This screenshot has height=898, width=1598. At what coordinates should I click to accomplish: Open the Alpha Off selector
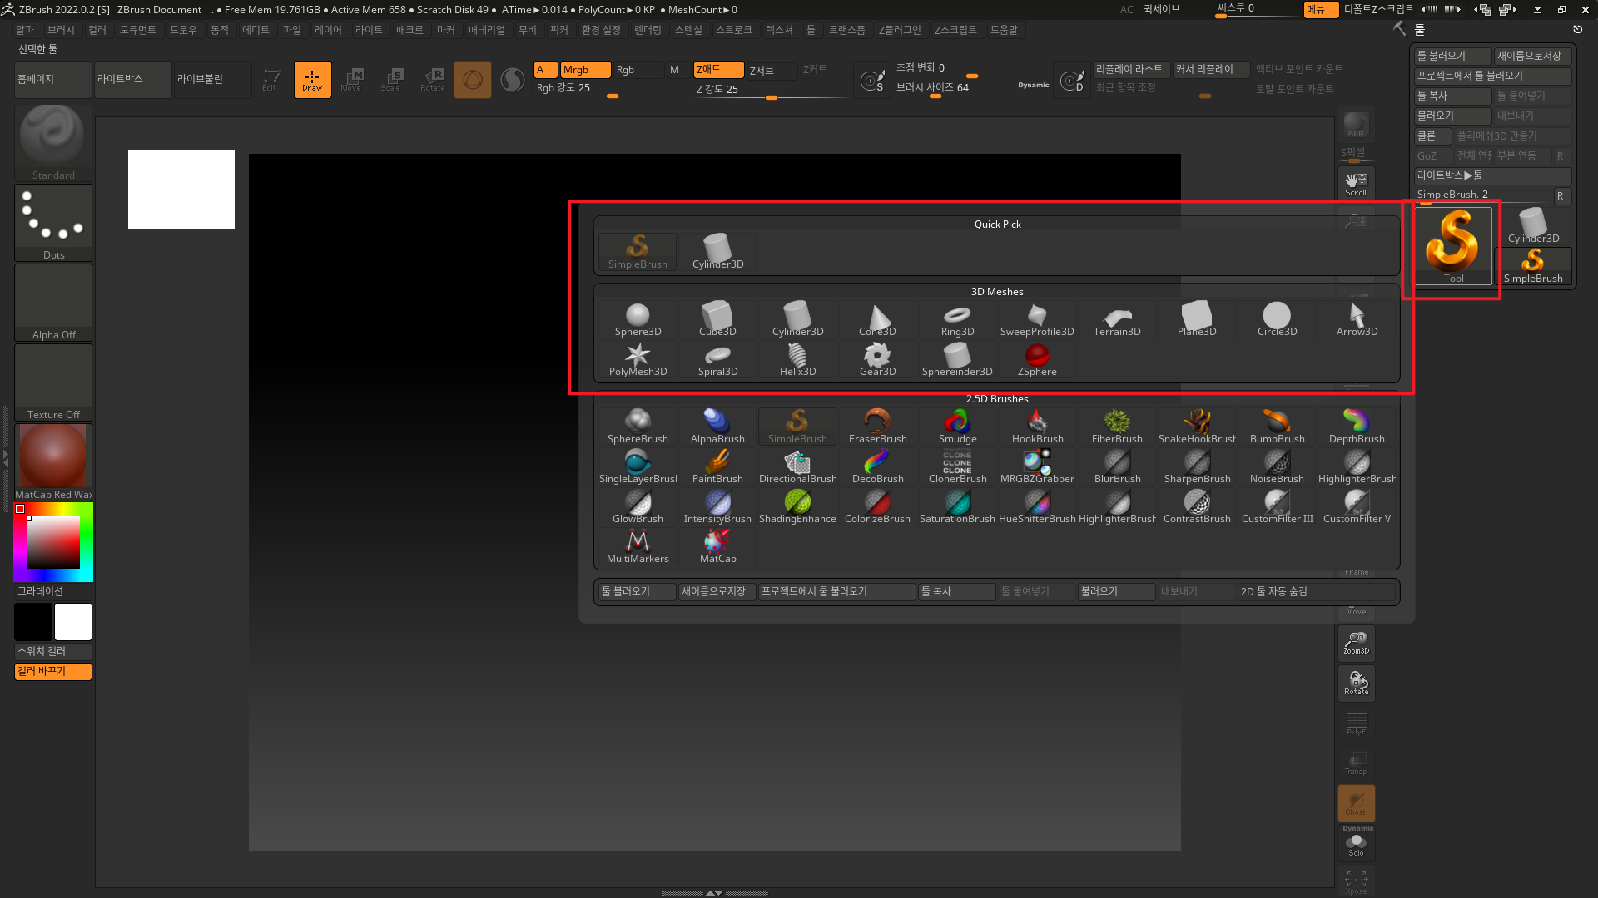[53, 302]
